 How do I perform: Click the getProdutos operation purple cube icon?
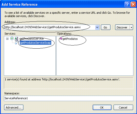(x=61, y=39)
